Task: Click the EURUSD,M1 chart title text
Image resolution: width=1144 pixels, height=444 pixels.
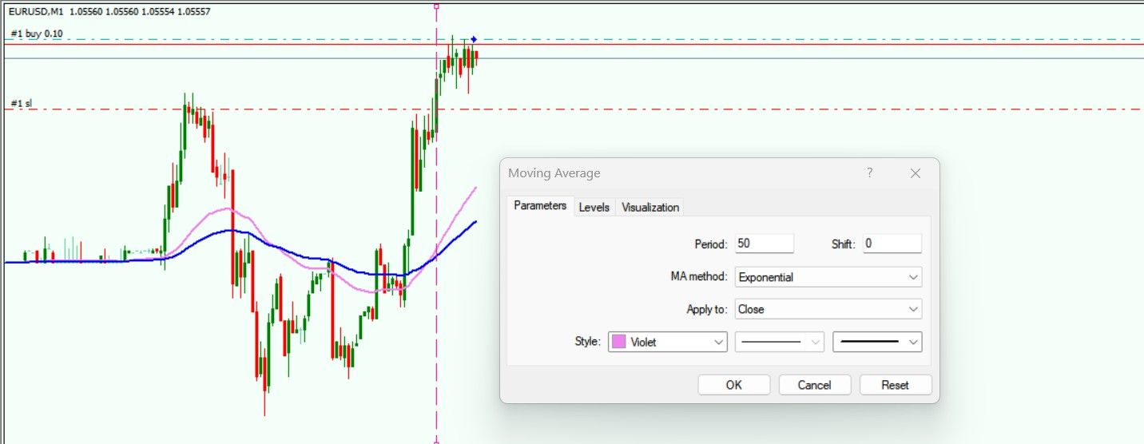Action: pos(36,12)
